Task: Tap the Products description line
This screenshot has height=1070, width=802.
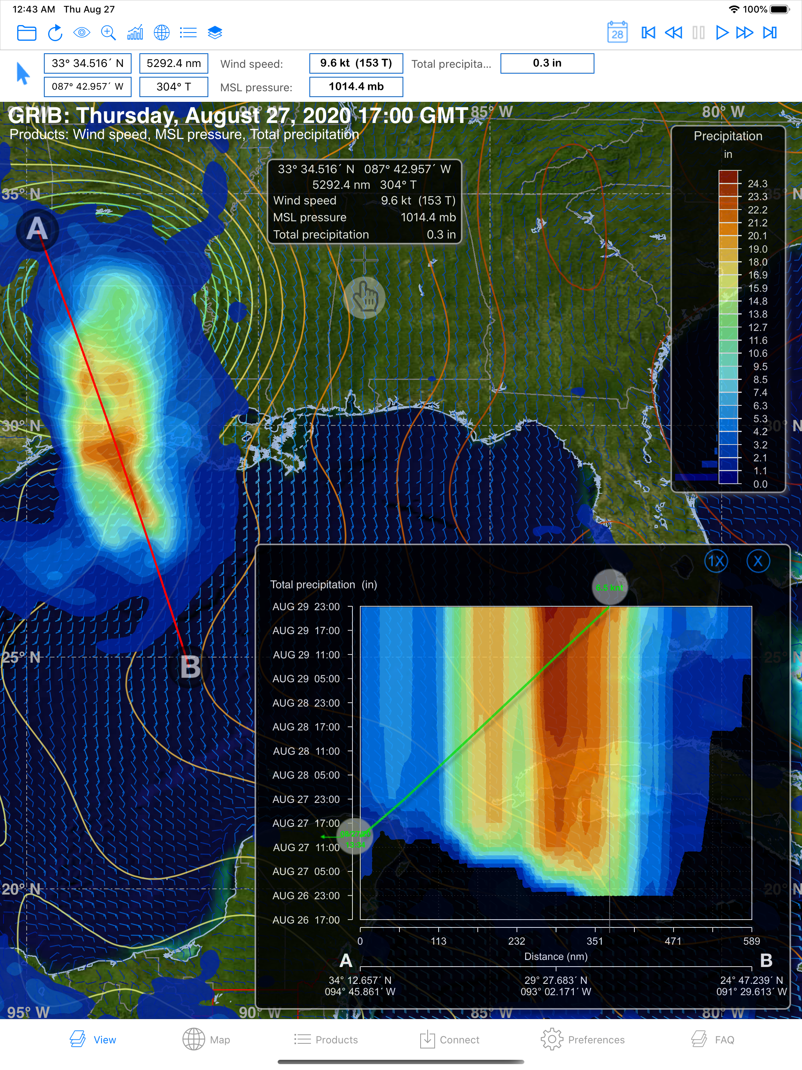Action: pos(184,134)
